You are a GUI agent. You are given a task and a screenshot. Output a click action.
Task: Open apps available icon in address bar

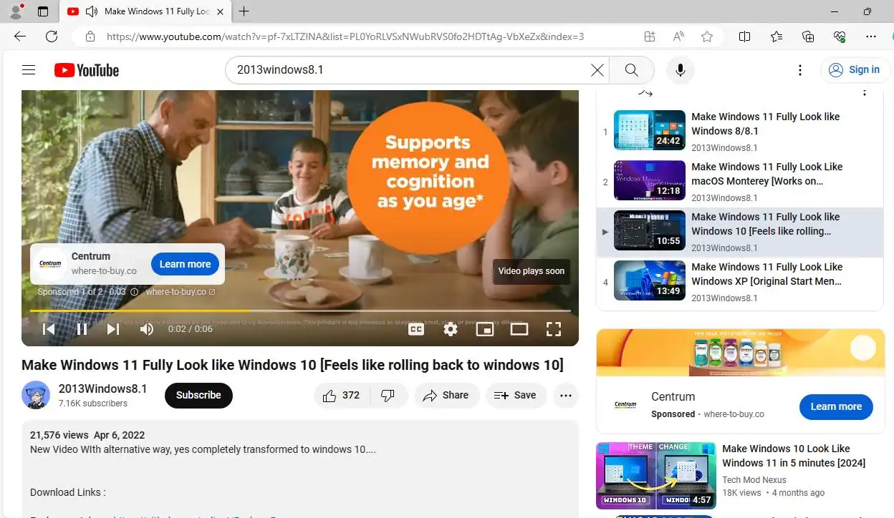649,36
